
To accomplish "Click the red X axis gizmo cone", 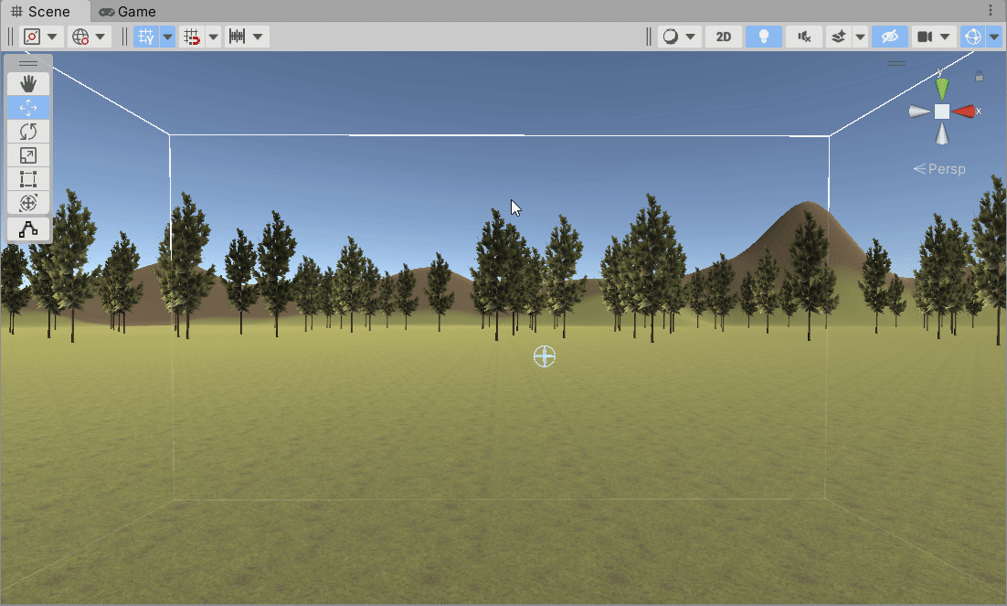I will pos(964,112).
